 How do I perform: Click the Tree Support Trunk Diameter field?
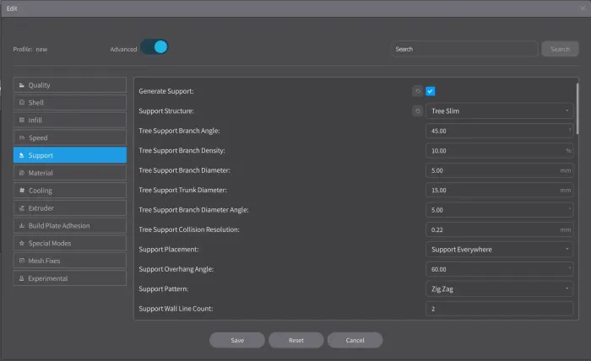tap(500, 190)
